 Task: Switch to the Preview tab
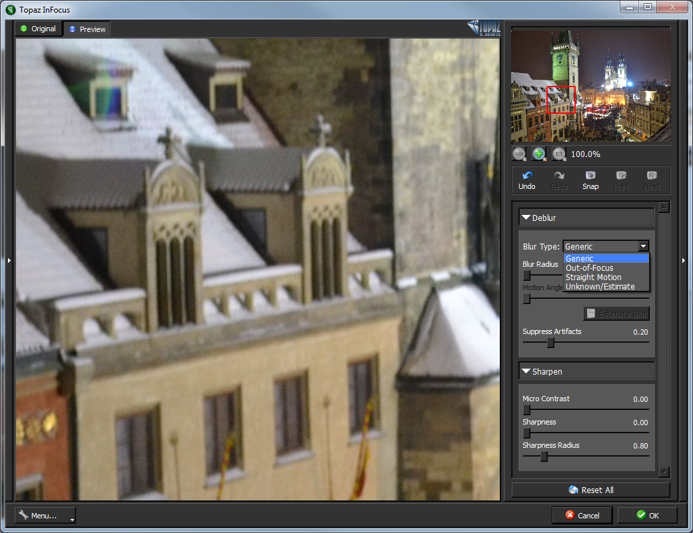click(x=87, y=29)
